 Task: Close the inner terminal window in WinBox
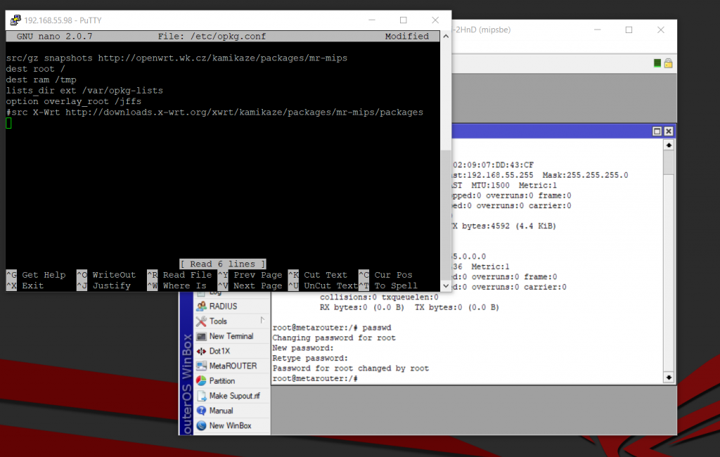point(669,131)
